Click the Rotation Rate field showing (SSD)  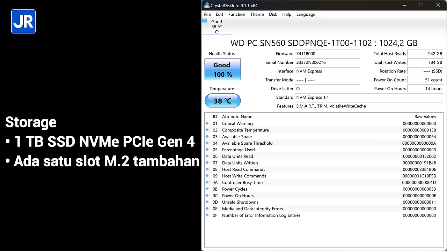pos(425,71)
